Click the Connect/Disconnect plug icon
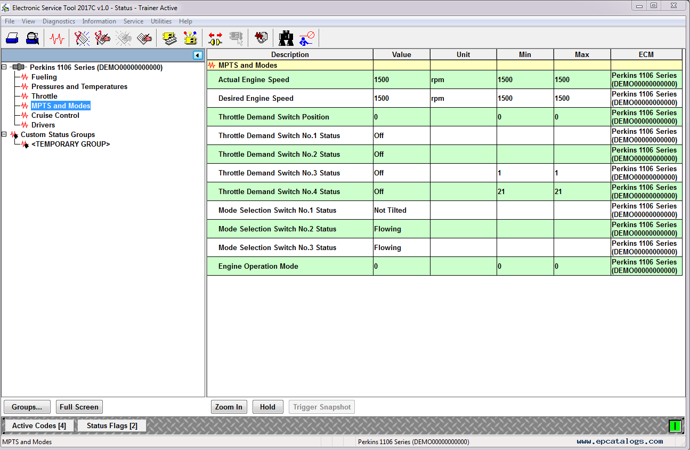This screenshot has width=690, height=450. [215, 38]
